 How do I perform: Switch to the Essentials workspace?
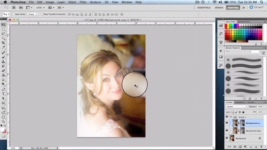204,7
